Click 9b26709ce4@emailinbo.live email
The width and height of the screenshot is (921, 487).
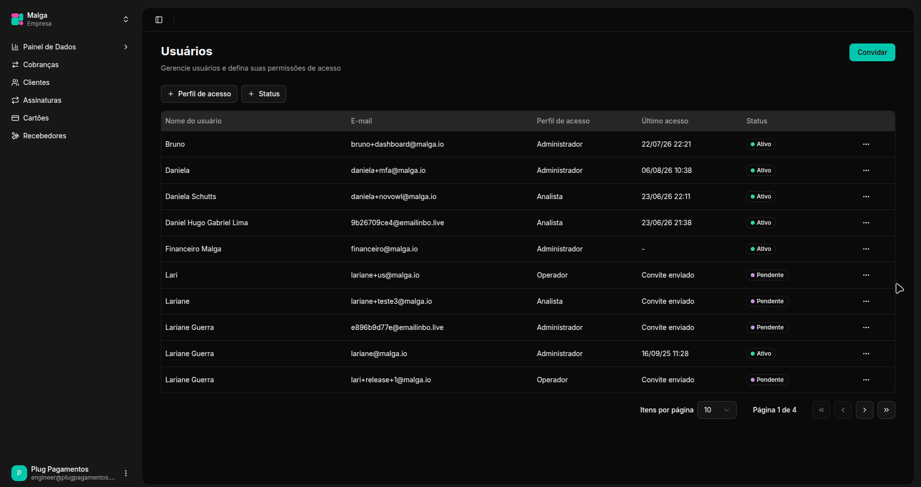397,223
